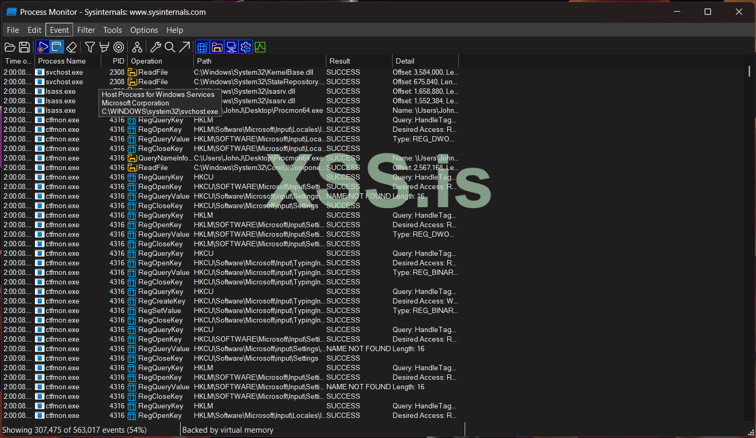Open the Event menu
The height and width of the screenshot is (438, 756).
click(59, 30)
